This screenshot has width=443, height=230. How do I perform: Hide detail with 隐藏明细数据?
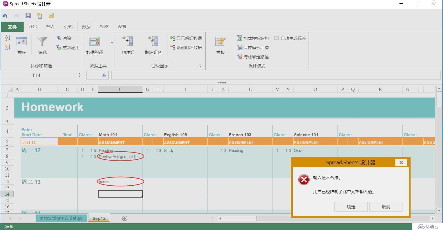click(x=186, y=47)
